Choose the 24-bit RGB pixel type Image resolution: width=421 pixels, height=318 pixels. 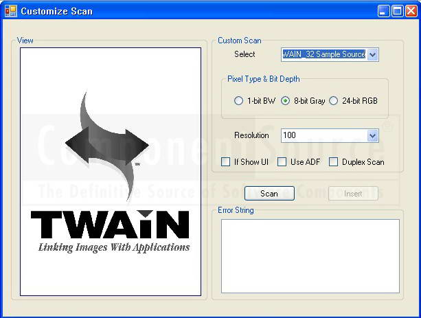point(334,101)
